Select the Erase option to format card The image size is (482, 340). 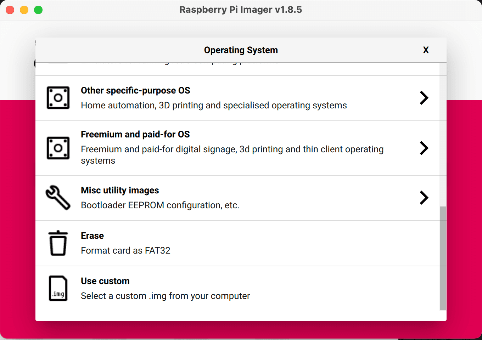(x=213, y=243)
